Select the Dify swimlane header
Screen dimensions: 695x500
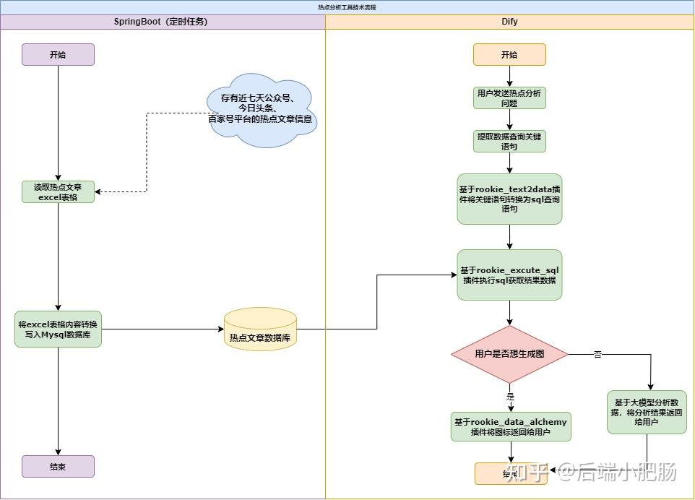[509, 22]
